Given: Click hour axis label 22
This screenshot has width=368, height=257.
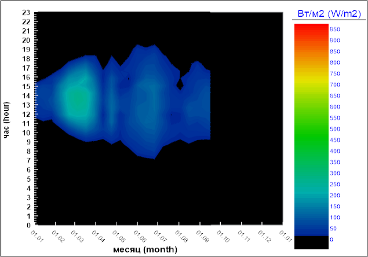Looking at the screenshot, I should [x=26, y=22].
